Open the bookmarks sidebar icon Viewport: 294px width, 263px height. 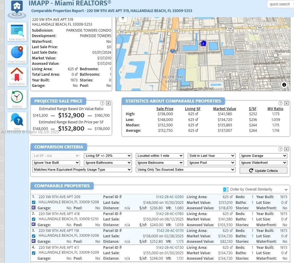[17, 76]
